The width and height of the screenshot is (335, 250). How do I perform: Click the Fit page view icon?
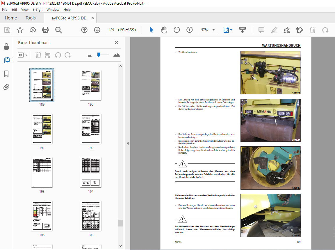click(x=226, y=30)
